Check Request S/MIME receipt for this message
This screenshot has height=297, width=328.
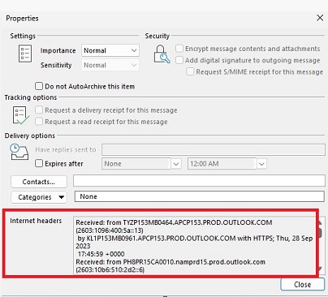pyautogui.click(x=190, y=71)
